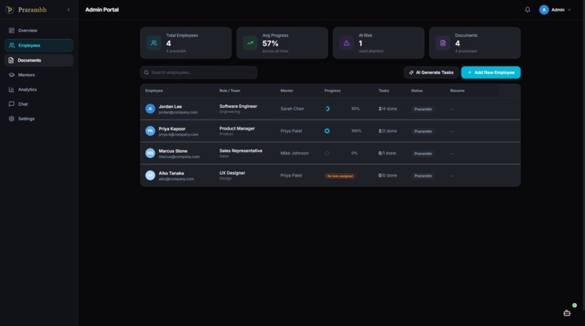This screenshot has width=585, height=326.
Task: Click the Prarambh logo icon
Action: click(x=9, y=9)
